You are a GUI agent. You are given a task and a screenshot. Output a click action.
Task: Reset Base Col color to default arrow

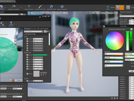[x=48, y=55]
